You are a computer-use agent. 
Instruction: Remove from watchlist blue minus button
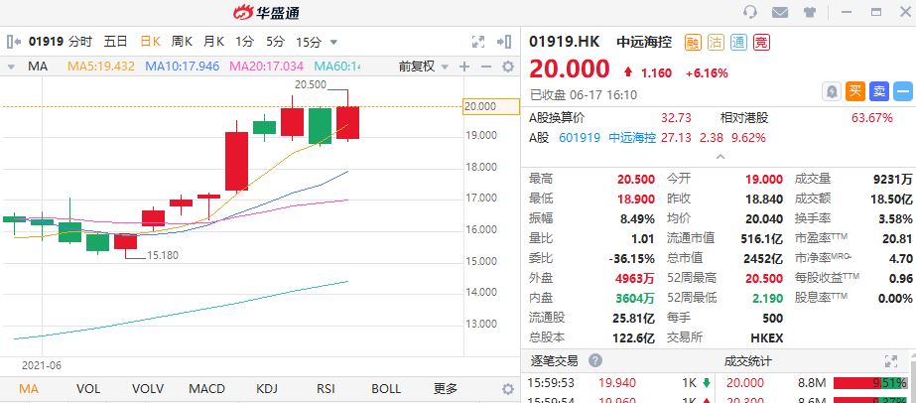[903, 91]
